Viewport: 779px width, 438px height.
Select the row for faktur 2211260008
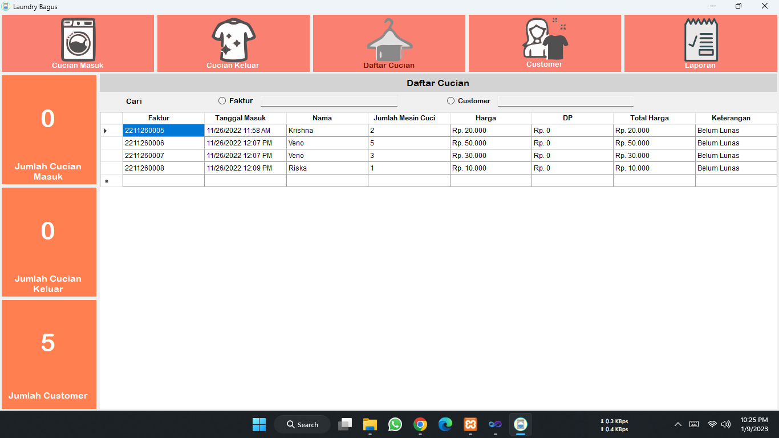(163, 168)
